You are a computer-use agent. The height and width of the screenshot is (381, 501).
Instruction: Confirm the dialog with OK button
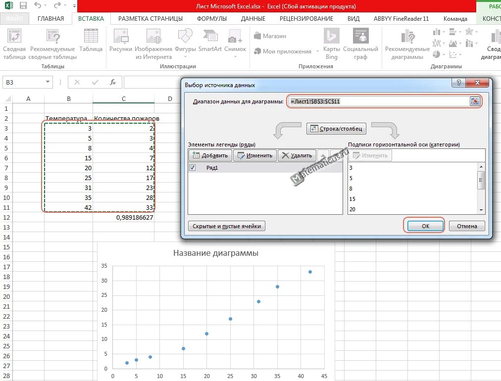(x=425, y=226)
